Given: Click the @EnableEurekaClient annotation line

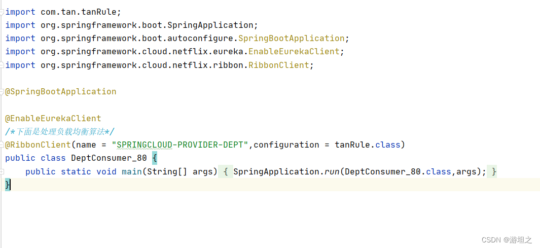Looking at the screenshot, I should 53,118.
